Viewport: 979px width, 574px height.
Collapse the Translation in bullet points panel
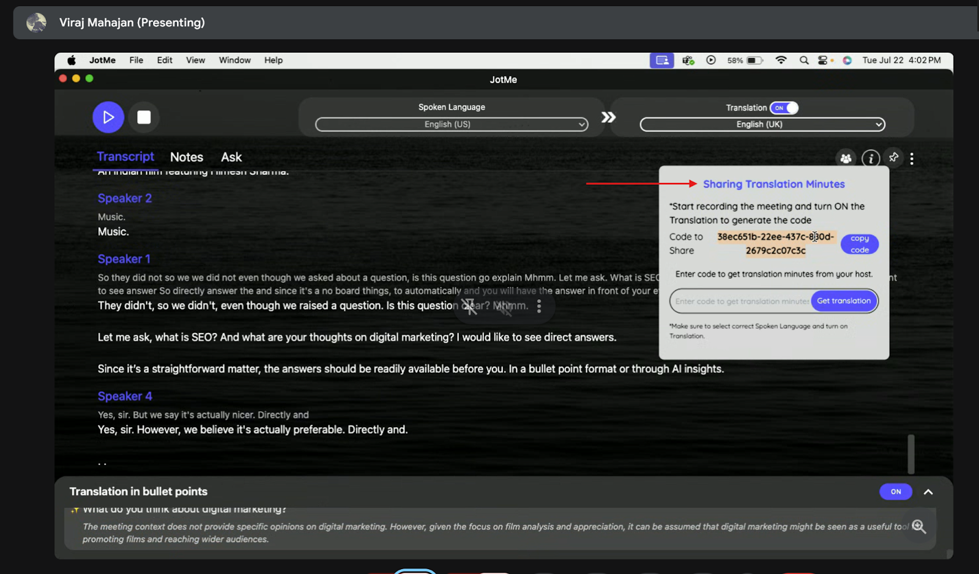point(928,492)
